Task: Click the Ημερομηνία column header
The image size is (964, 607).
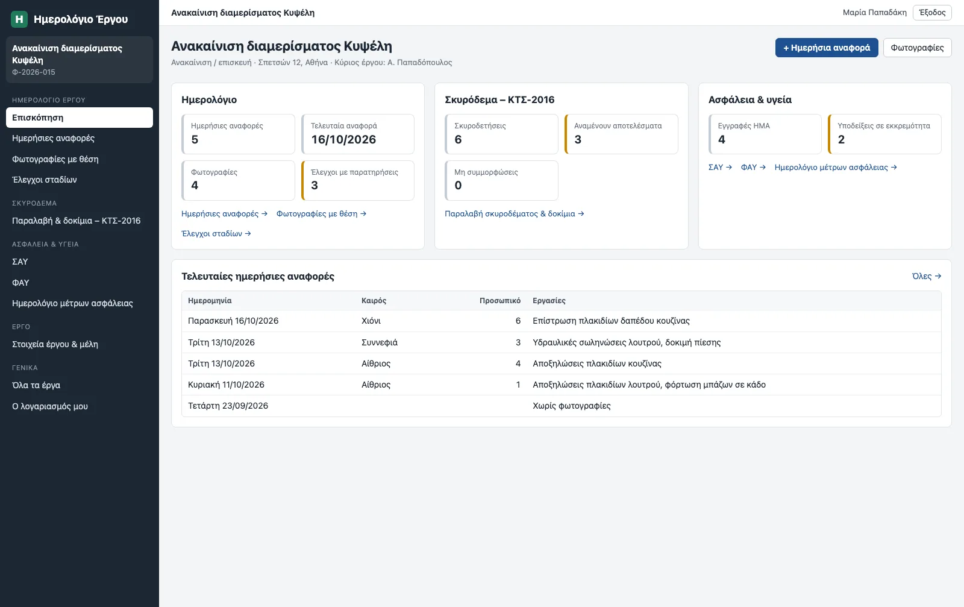Action: tap(210, 301)
